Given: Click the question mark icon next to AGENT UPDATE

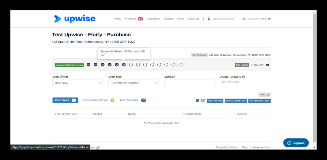Looking at the screenshot, I should (x=243, y=77).
